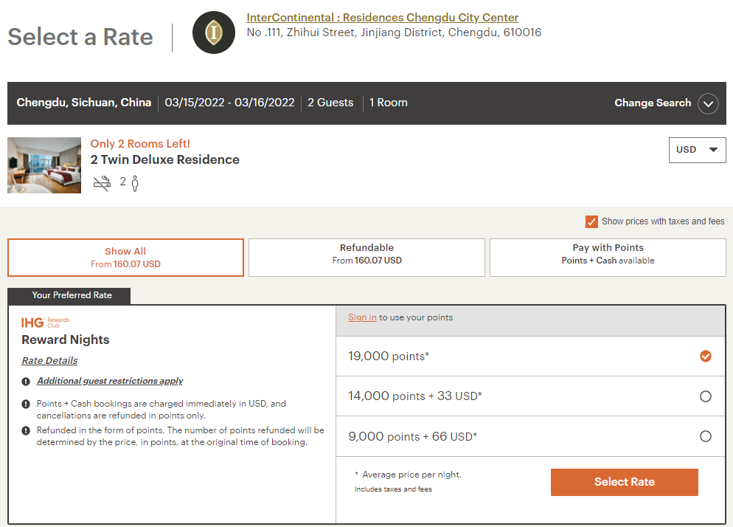Image resolution: width=733 pixels, height=527 pixels.
Task: Click the InterContinental round logo icon
Action: (x=214, y=32)
